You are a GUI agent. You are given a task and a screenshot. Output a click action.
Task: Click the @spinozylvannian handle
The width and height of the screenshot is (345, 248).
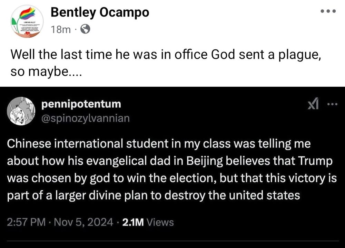86,118
